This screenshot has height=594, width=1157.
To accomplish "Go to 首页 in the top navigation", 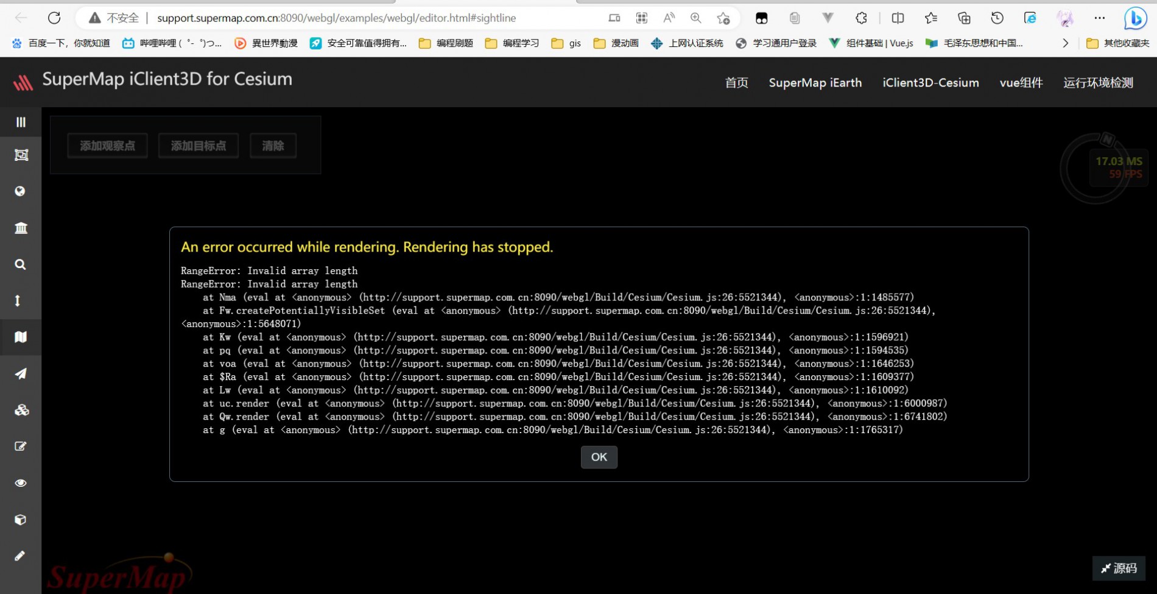I will pyautogui.click(x=736, y=83).
